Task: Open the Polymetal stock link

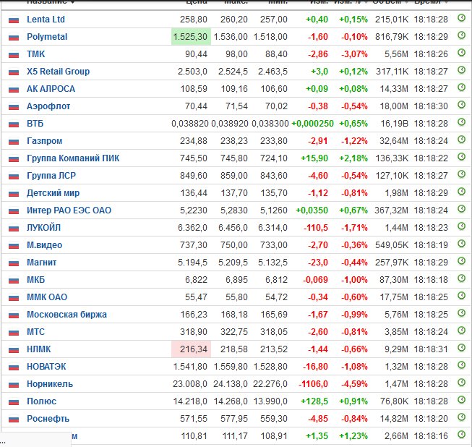Action: pyautogui.click(x=47, y=37)
